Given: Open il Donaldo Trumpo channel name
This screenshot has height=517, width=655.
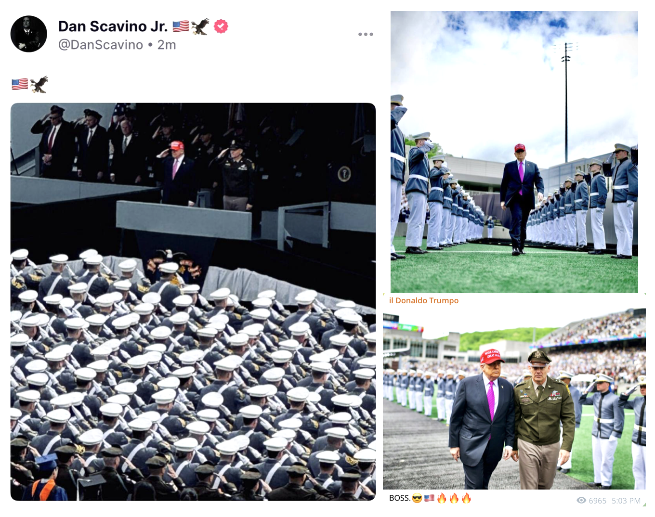Looking at the screenshot, I should 424,300.
